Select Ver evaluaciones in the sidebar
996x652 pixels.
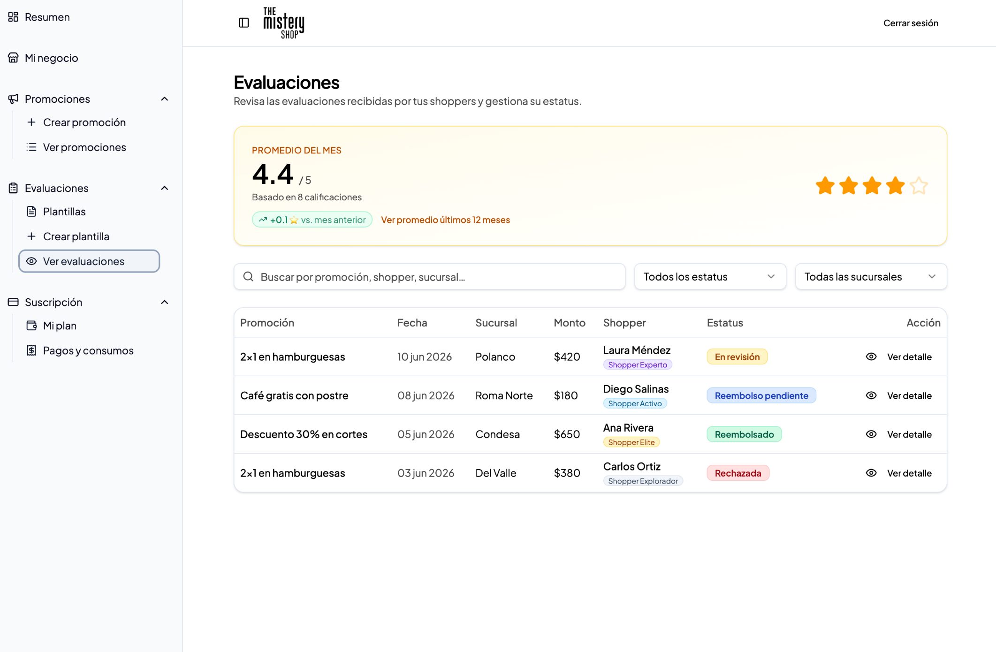point(89,261)
